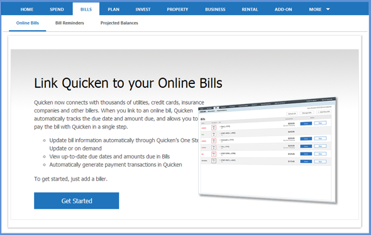Screen dimensions: 371x235
Task: Click the Get Started button
Action: point(77,201)
